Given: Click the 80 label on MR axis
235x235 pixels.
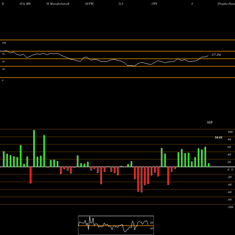Looking at the screenshot, I should (x=229, y=140).
